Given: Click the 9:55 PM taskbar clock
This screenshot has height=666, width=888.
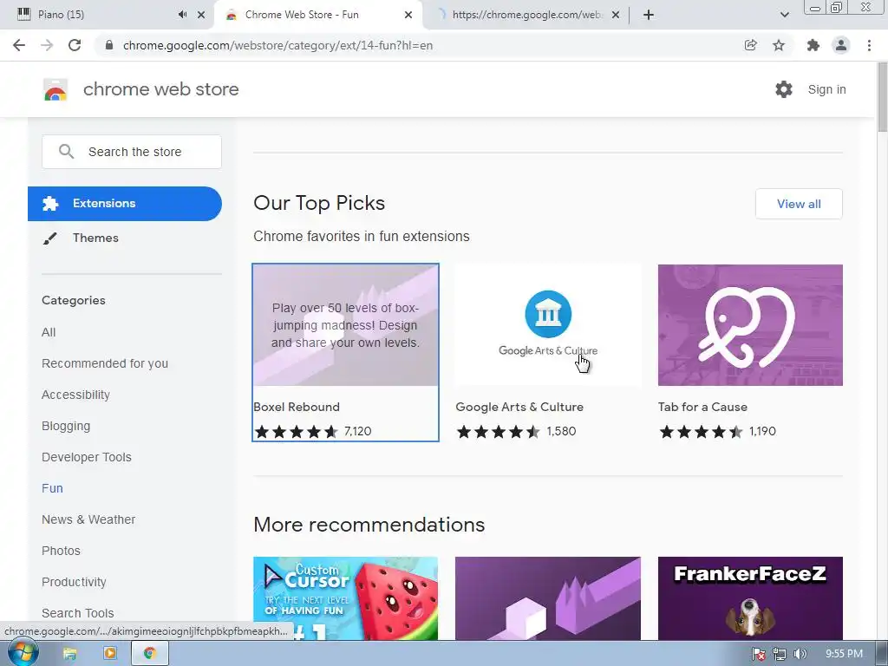Looking at the screenshot, I should pyautogui.click(x=844, y=654).
